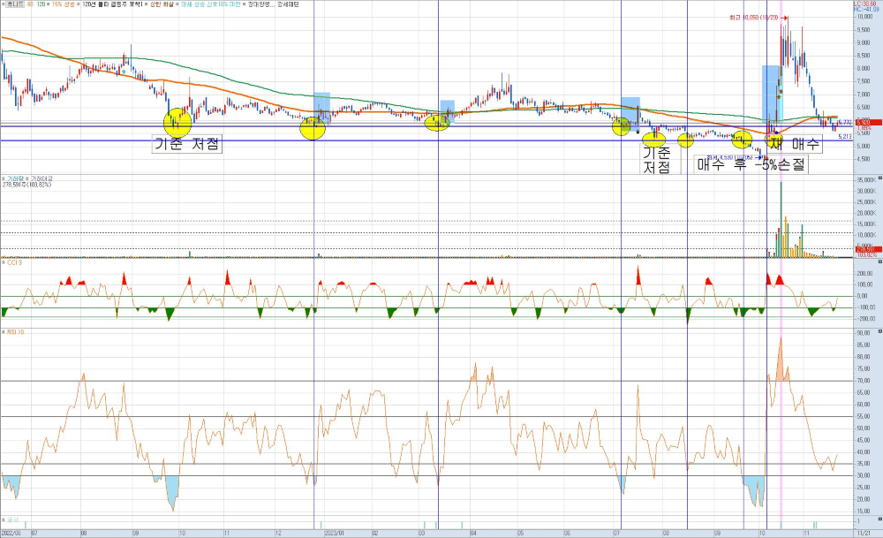Click the RSI pane corner icon
This screenshot has width=883, height=538.
880,332
